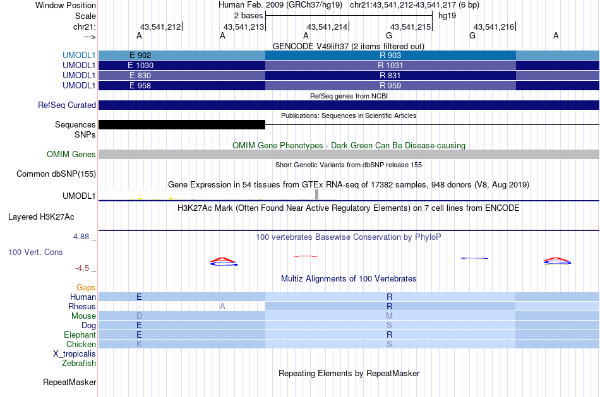
Task: Click the E 1030 codon block
Action: coord(182,66)
